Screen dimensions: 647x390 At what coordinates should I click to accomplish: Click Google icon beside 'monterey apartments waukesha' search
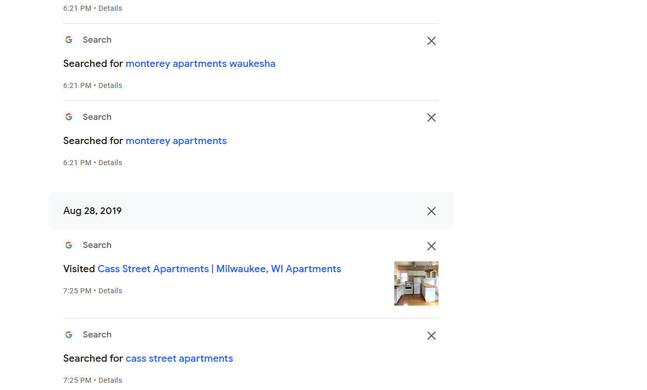(x=68, y=40)
